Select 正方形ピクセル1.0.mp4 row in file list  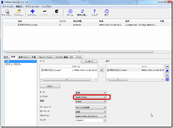[x=87, y=25]
